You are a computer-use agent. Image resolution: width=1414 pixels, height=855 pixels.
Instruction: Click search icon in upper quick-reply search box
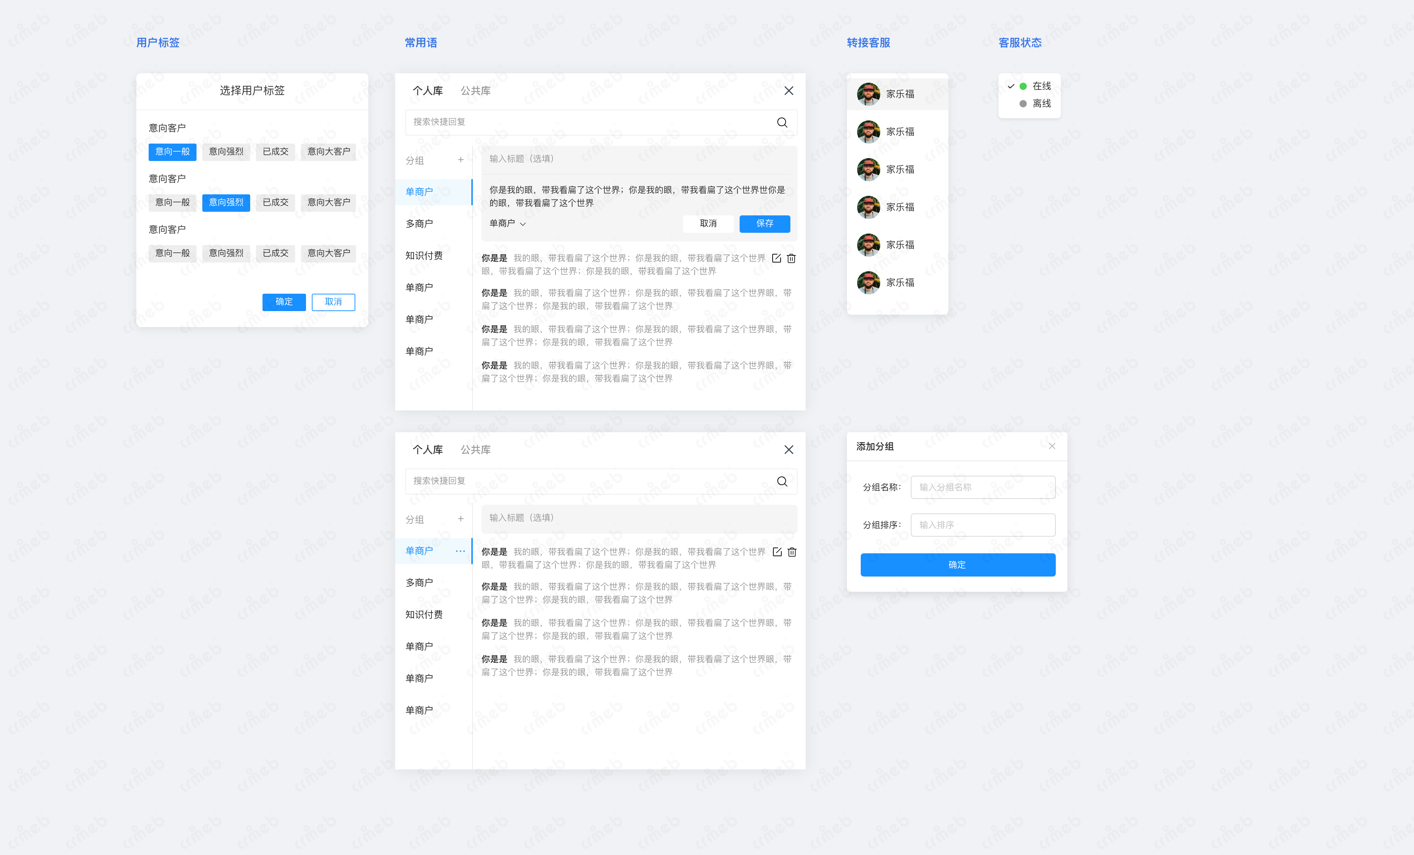coord(782,122)
